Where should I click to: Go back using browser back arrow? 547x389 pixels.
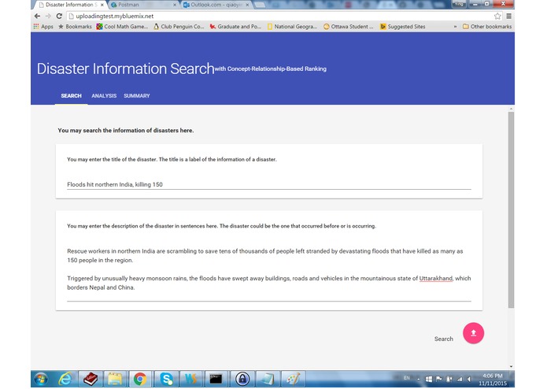pos(37,16)
